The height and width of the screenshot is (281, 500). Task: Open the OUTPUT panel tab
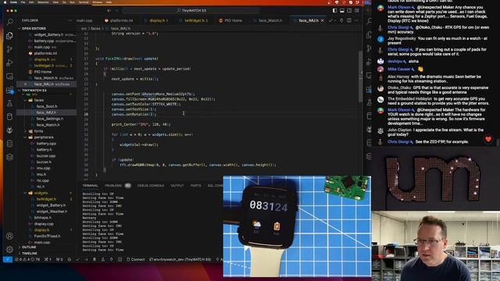(x=177, y=186)
